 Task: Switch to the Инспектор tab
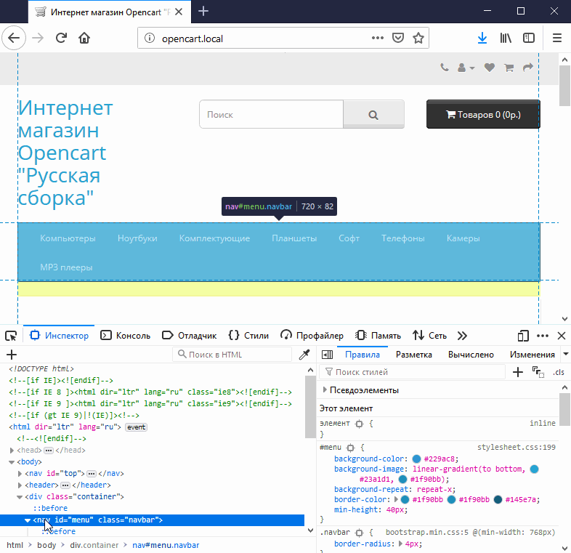[x=59, y=336]
